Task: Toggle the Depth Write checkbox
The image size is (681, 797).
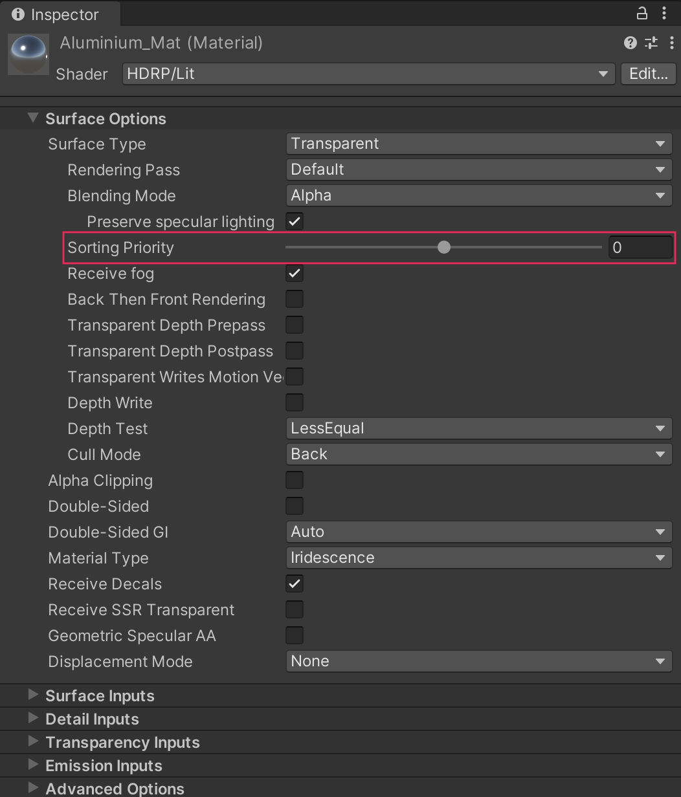Action: tap(295, 402)
